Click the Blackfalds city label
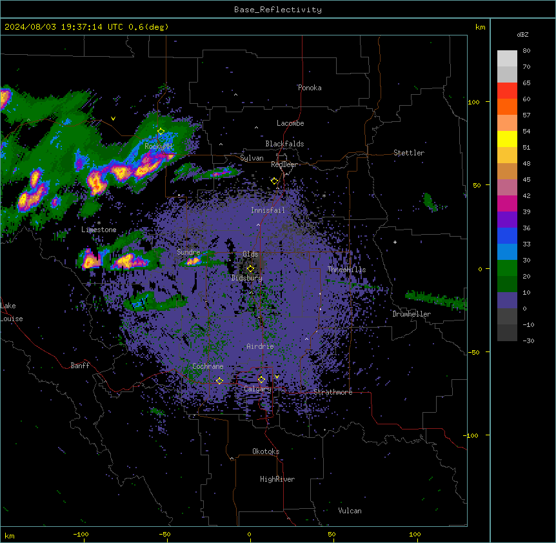Viewport: 556px width, 543px height. [x=284, y=144]
